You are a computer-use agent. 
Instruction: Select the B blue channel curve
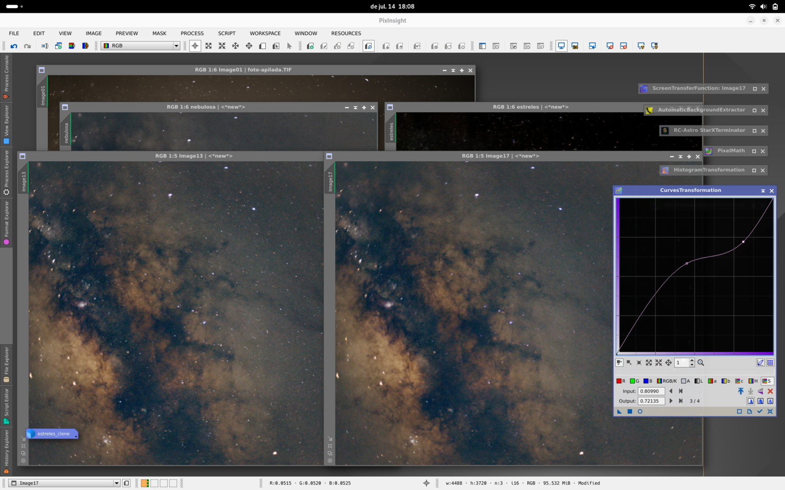(x=648, y=381)
